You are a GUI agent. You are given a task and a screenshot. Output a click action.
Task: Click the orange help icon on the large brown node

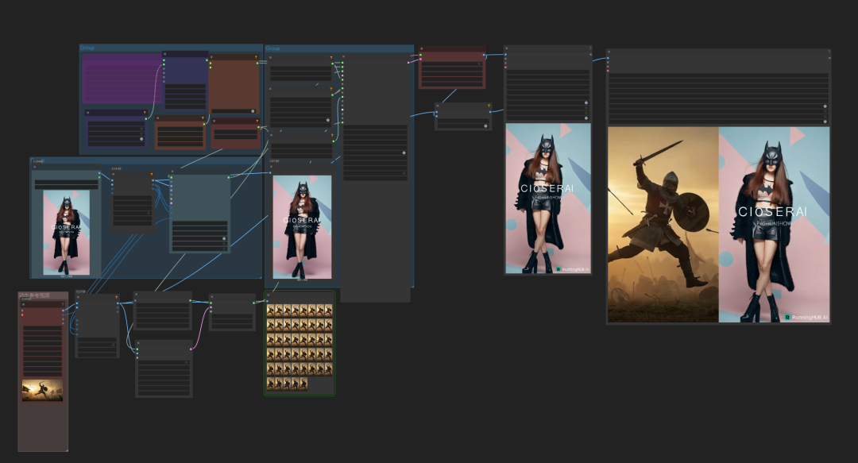click(x=256, y=57)
